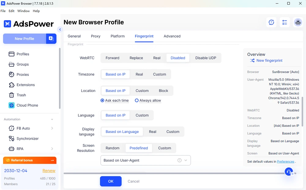Click the sync/update icon at top right
This screenshot has height=190, width=306.
(271, 22)
